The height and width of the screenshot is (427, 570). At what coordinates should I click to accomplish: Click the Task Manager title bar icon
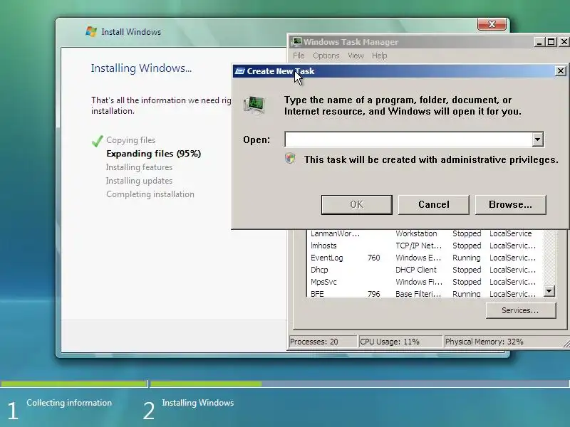[296, 42]
